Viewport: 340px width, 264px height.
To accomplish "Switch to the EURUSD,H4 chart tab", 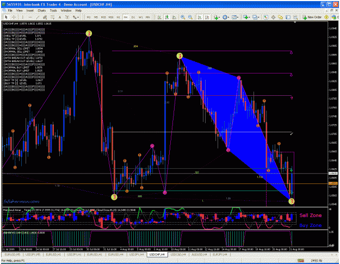I will [x=116, y=254].
